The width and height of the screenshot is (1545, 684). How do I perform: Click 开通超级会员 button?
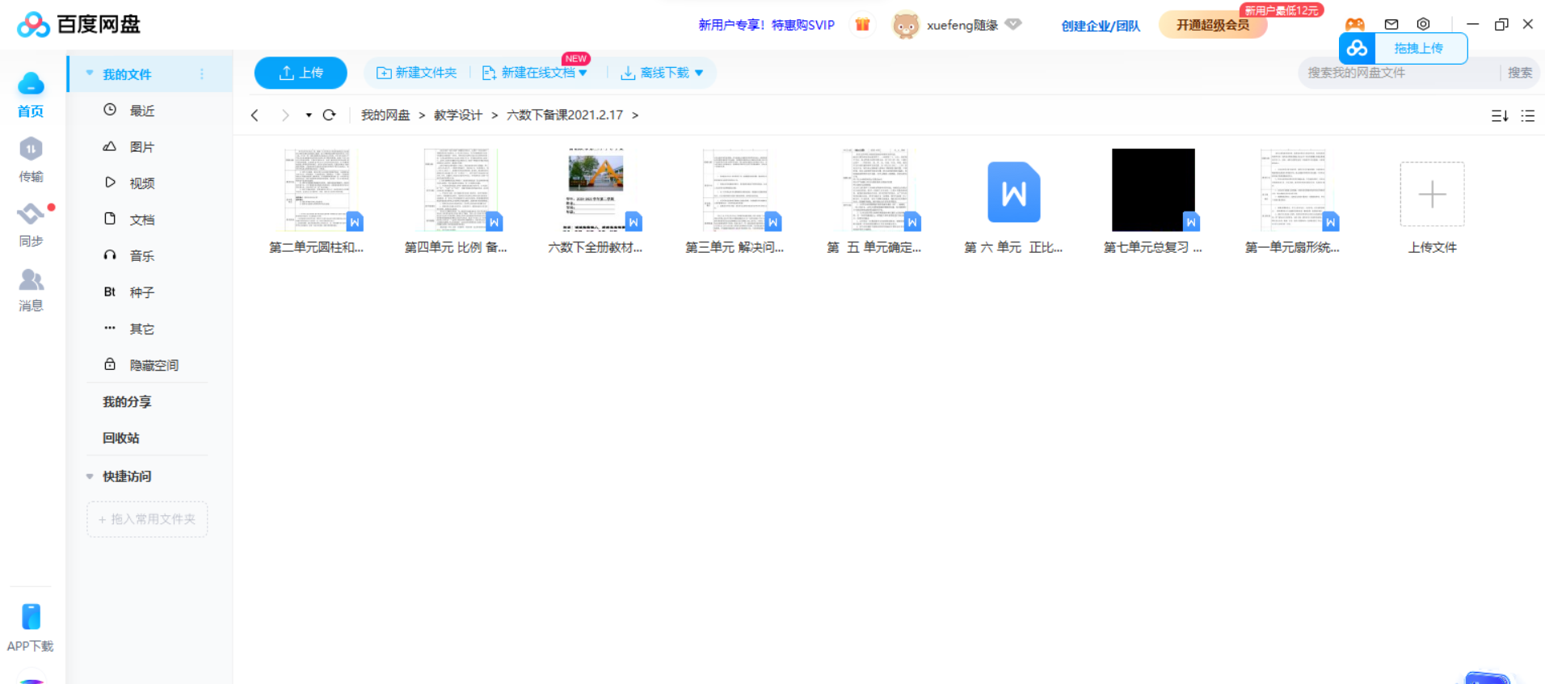coord(1212,25)
